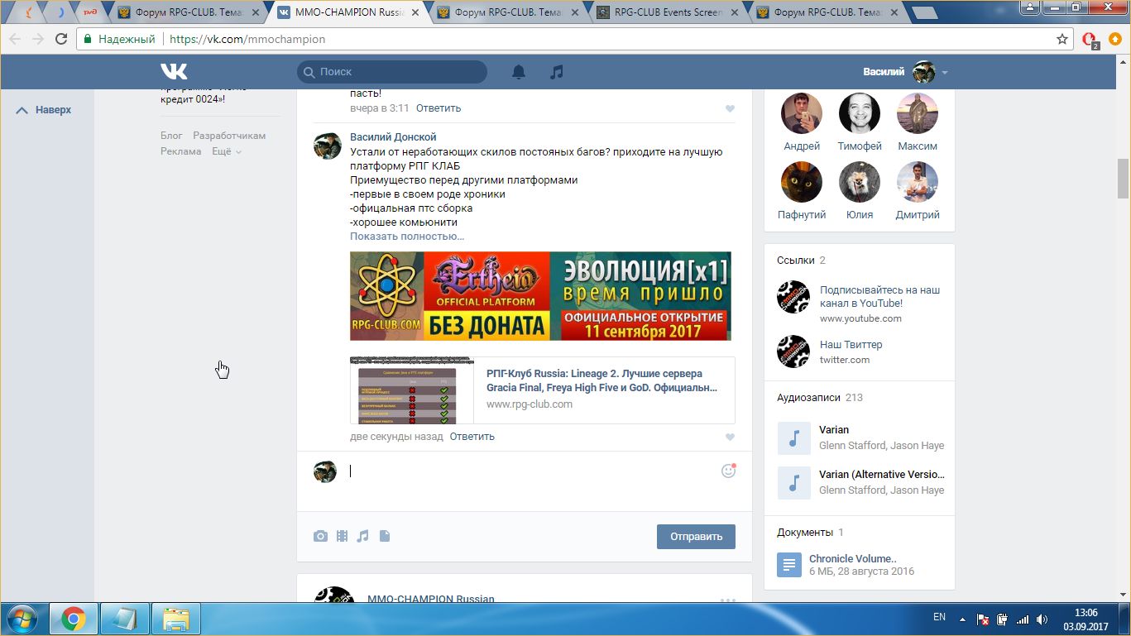Click the volume icon in system tray

1042,619
